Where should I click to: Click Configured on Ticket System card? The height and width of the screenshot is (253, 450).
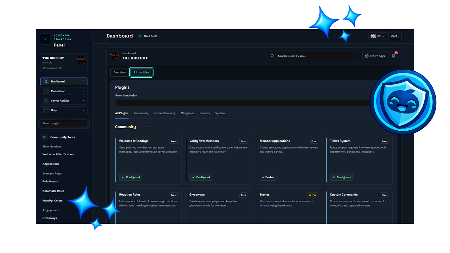(341, 177)
